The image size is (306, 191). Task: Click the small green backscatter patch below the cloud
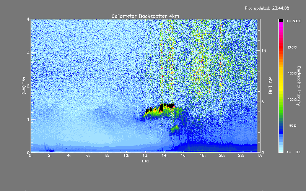click(x=175, y=128)
